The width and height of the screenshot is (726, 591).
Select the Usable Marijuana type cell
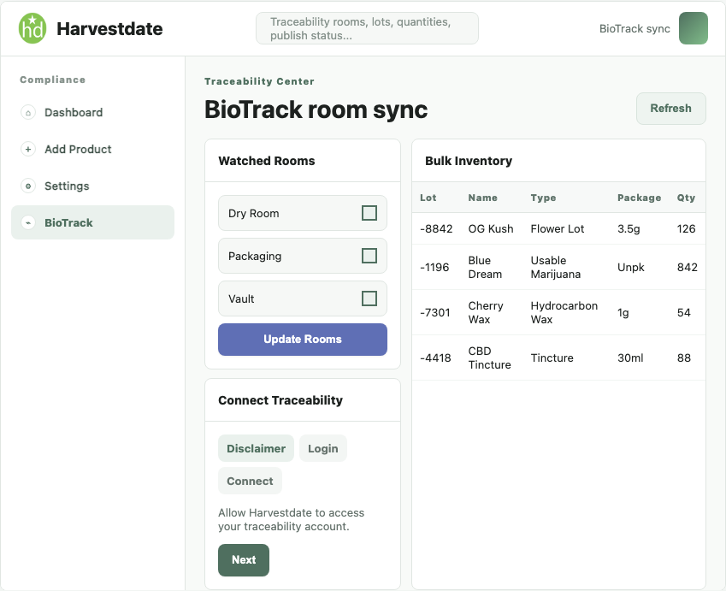556,267
